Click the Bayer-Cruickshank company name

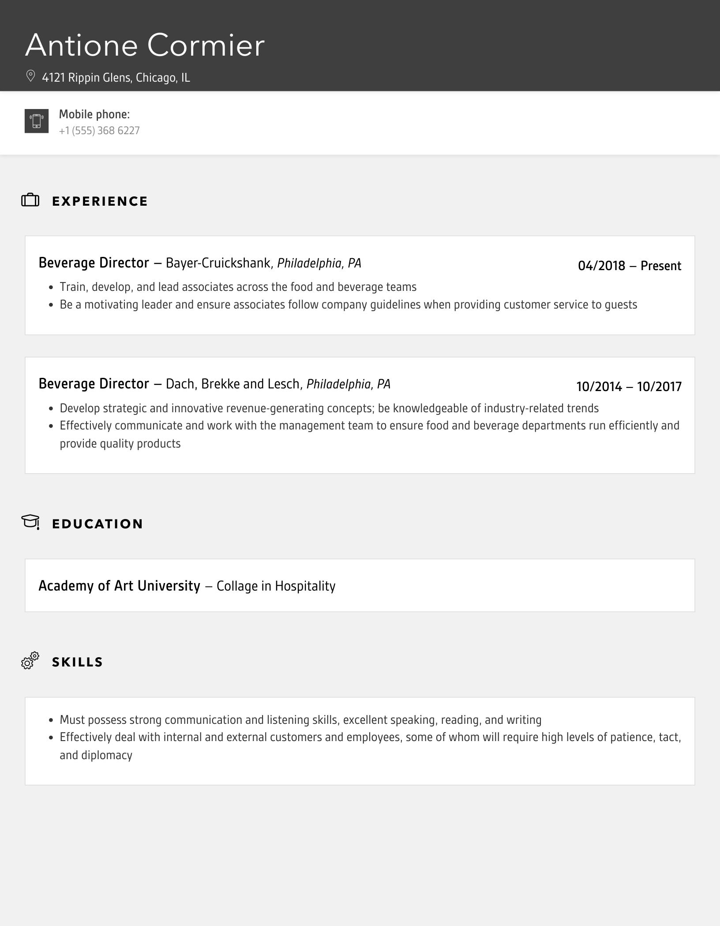click(218, 263)
